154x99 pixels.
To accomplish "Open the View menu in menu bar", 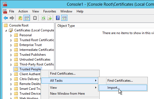I will point(35,11).
